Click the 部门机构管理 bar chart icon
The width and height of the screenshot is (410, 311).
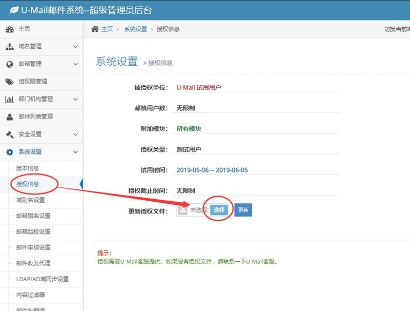[9, 99]
